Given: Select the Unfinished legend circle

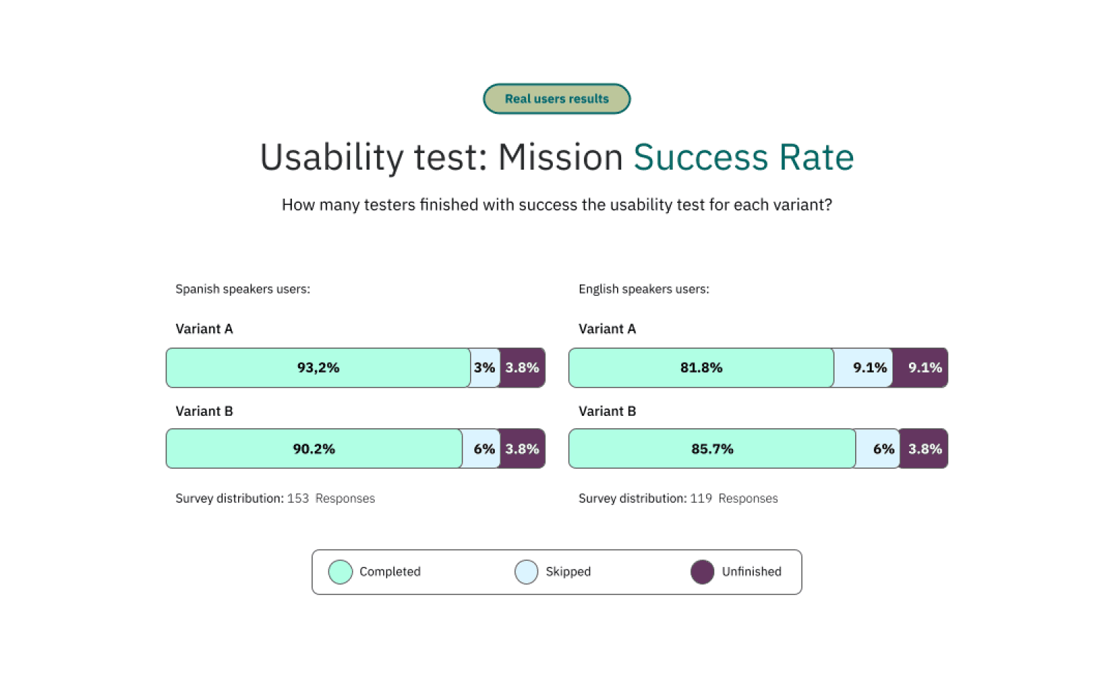Looking at the screenshot, I should tap(702, 572).
